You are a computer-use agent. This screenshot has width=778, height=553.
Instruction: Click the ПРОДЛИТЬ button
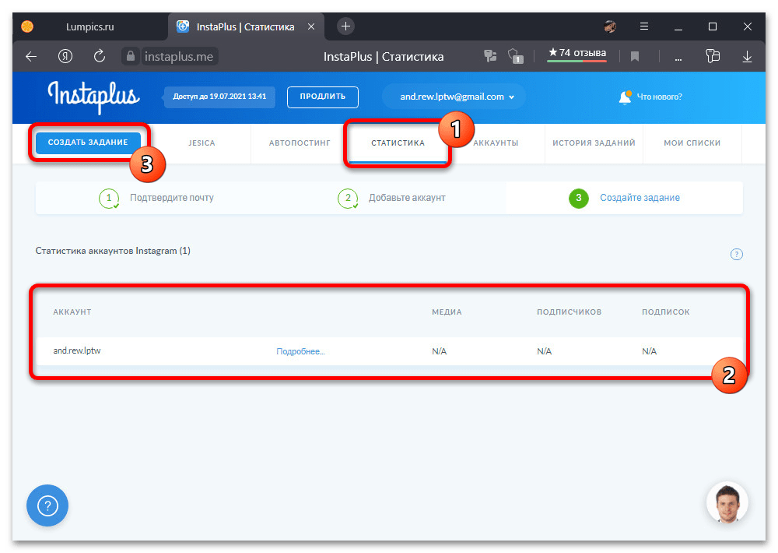tap(323, 97)
